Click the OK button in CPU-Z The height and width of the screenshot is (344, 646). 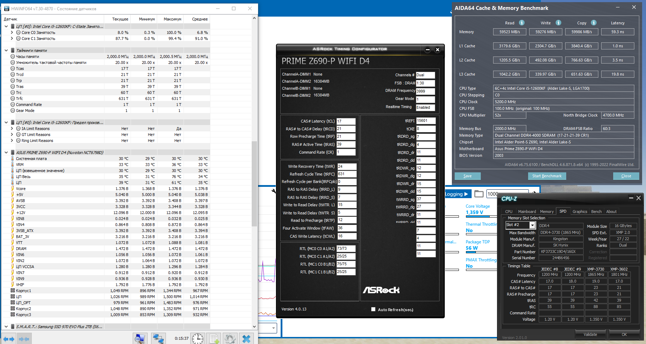click(624, 334)
